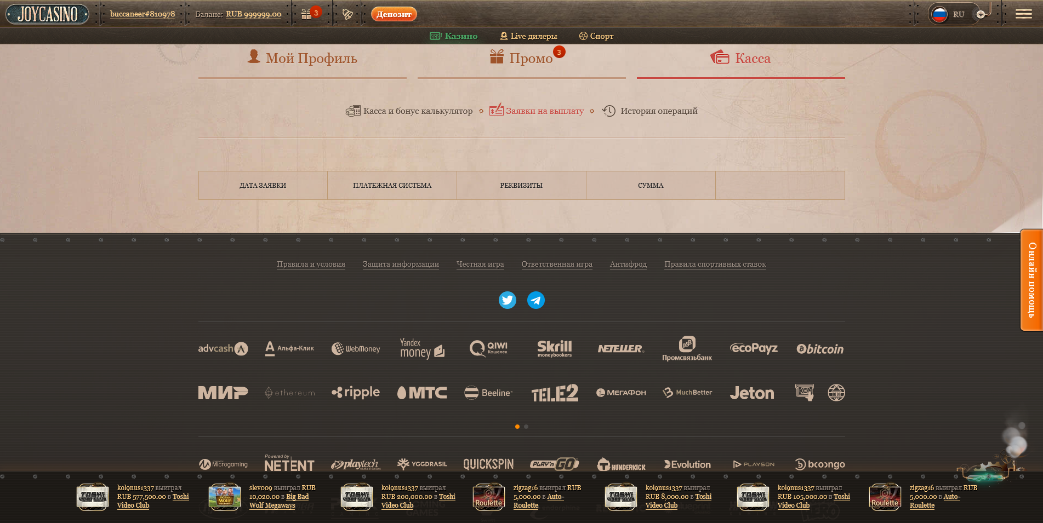
Task: Click the Twitter icon in footer
Action: (507, 300)
